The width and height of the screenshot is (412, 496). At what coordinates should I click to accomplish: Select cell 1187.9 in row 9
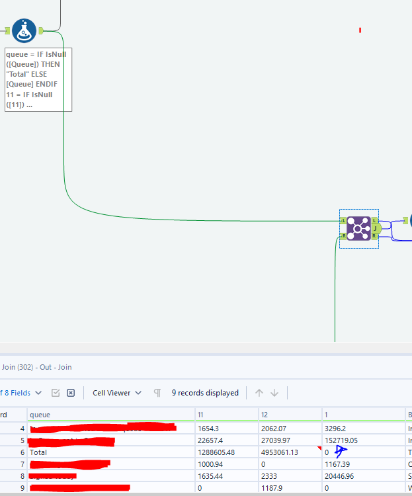290,488
